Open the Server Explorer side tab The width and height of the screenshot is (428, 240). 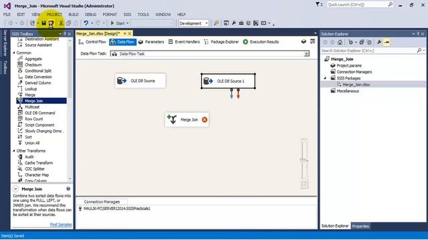tap(5, 43)
